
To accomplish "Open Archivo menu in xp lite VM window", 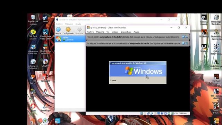I will [x=90, y=32].
